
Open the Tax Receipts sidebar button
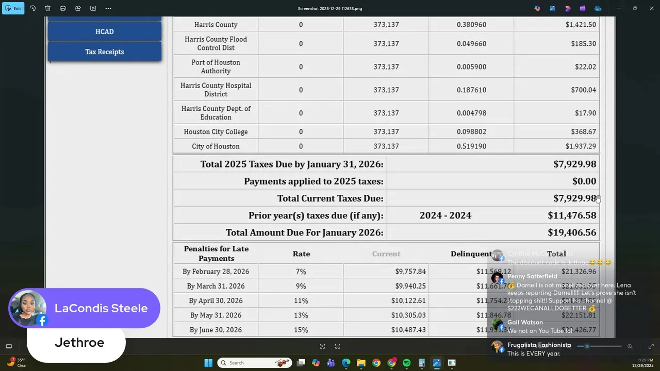coord(104,52)
